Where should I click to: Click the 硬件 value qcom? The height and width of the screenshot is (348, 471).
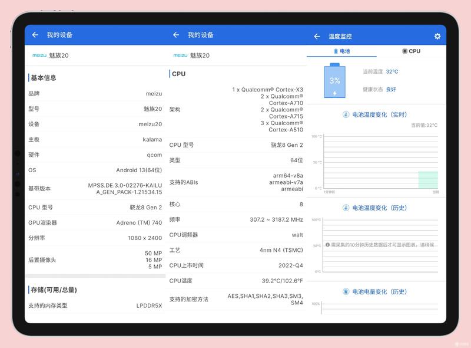click(x=154, y=155)
